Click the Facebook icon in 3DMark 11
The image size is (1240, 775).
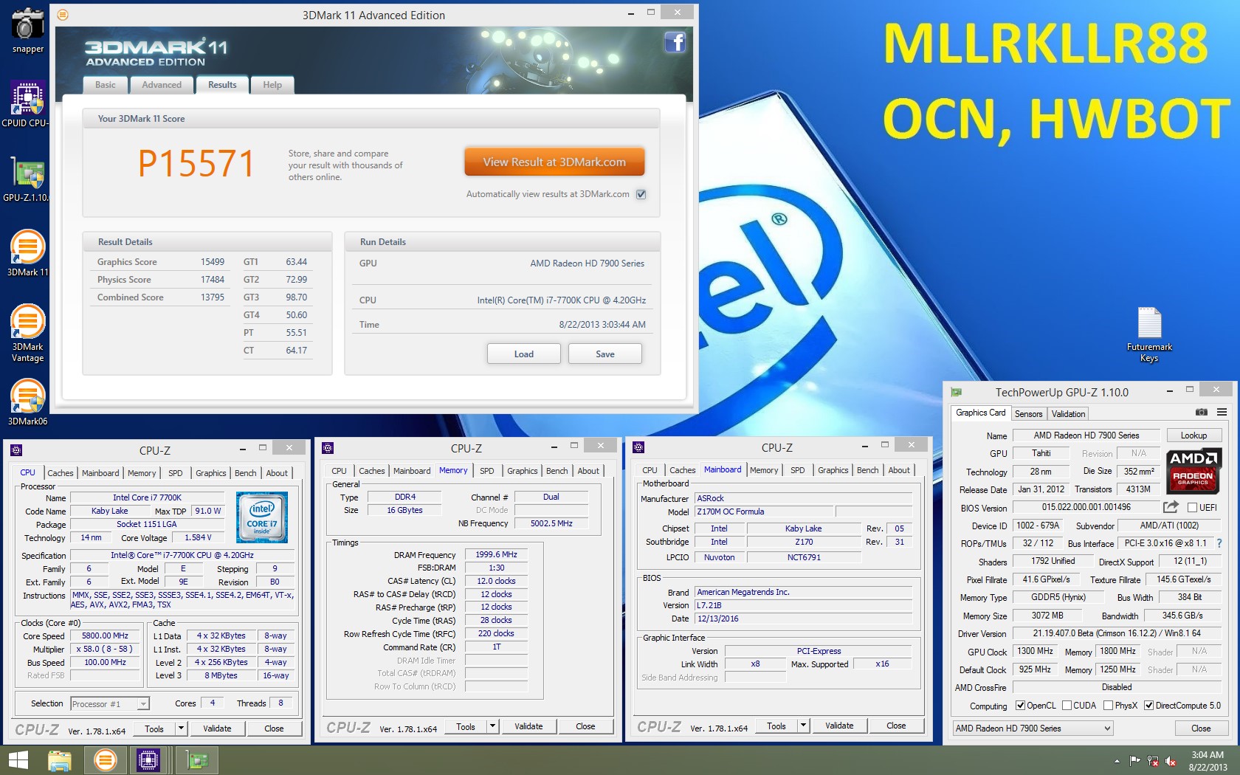(x=675, y=42)
